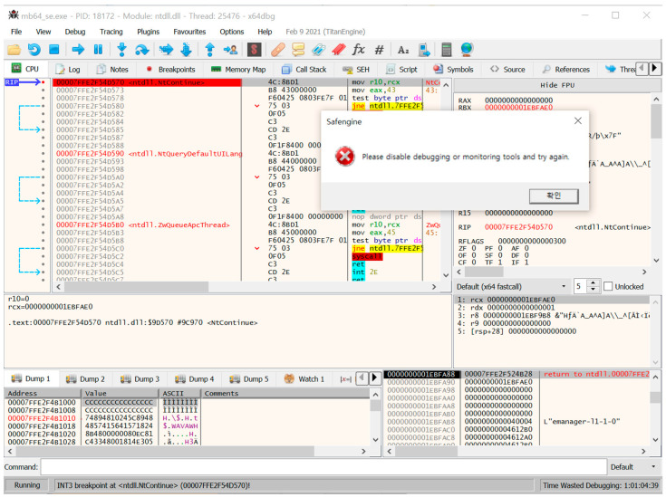Switch to the References tab
666x497 pixels.
pyautogui.click(x=566, y=69)
